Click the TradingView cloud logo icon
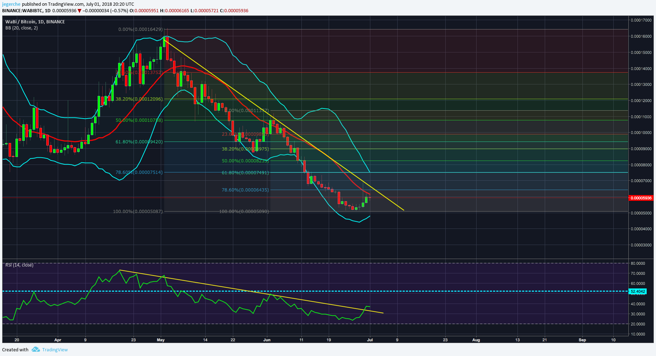 36,350
